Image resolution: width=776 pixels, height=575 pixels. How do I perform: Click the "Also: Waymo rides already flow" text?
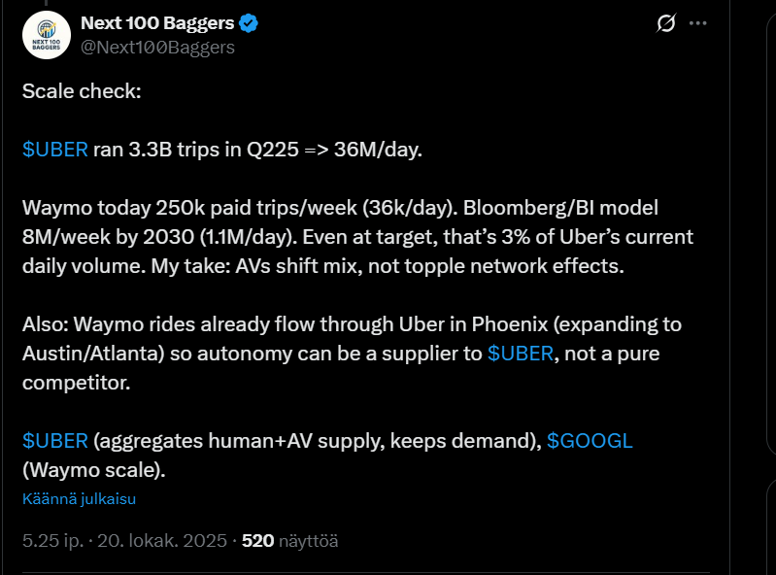[x=155, y=324]
